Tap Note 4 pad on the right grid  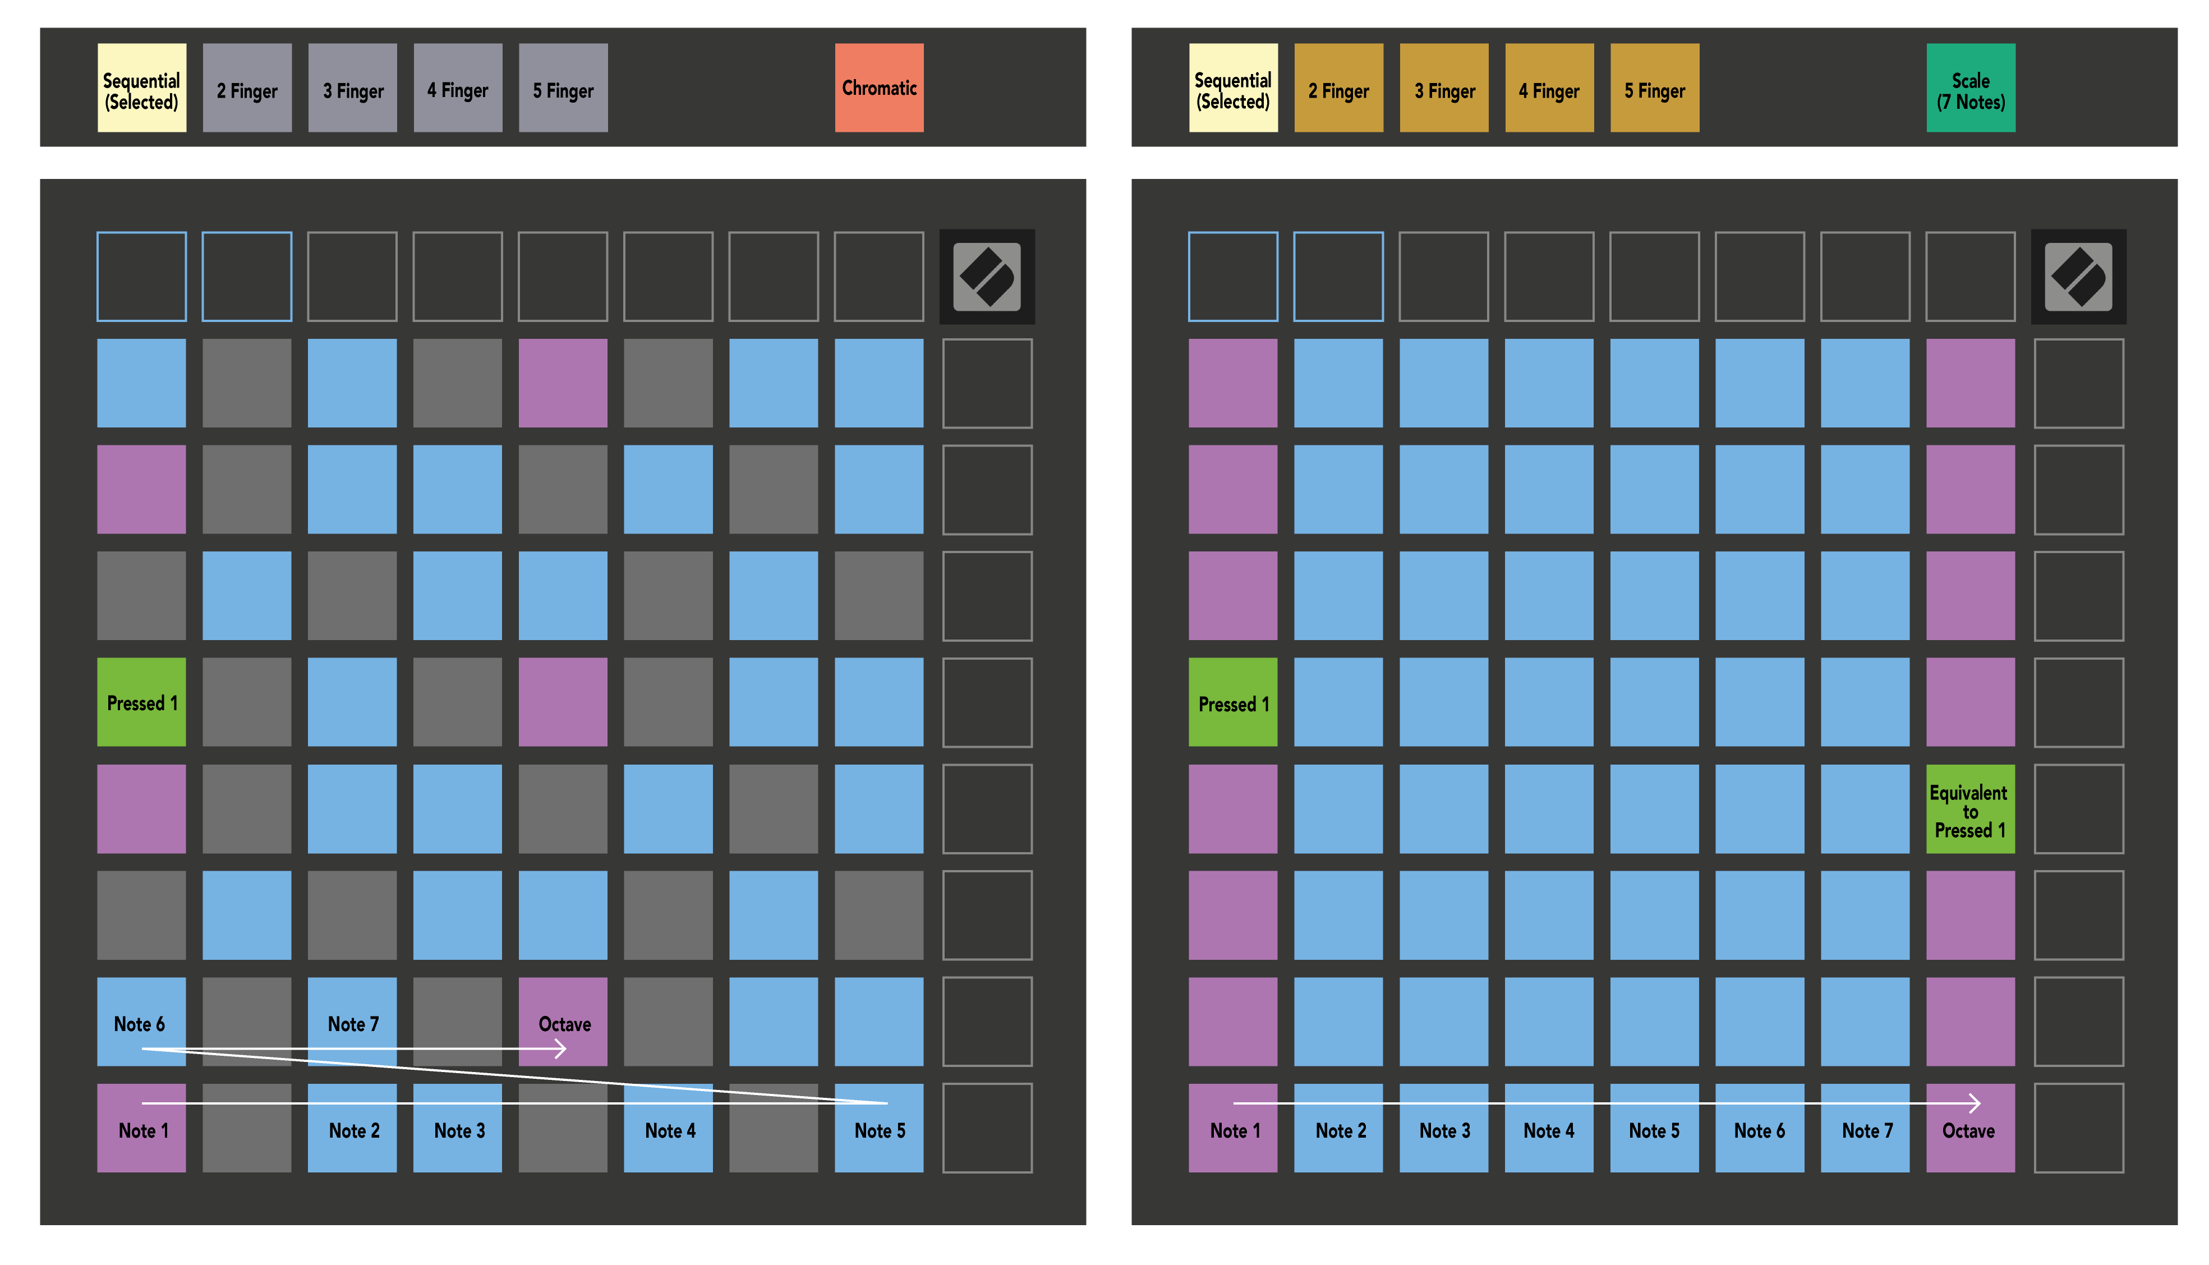[1549, 1128]
